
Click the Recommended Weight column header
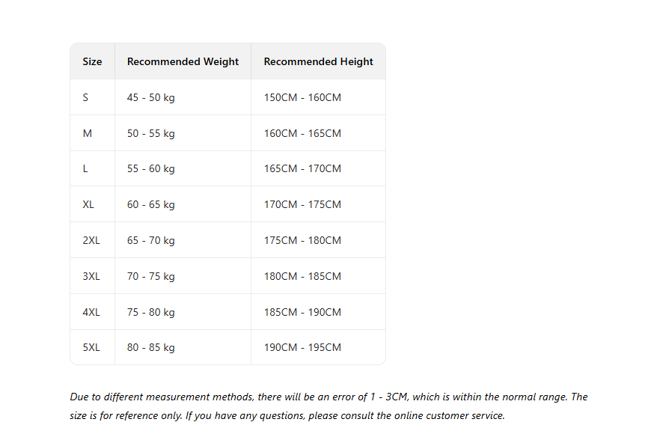pyautogui.click(x=183, y=61)
